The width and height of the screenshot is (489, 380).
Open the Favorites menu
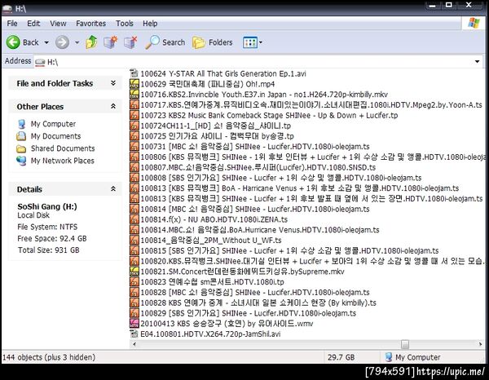click(x=90, y=24)
